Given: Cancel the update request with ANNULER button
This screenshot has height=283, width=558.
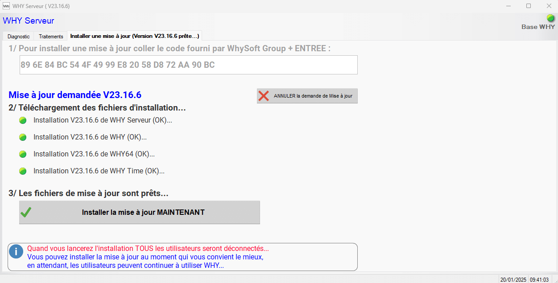Looking at the screenshot, I should (307, 96).
